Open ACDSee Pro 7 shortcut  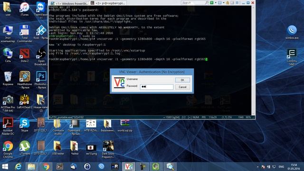(8, 103)
